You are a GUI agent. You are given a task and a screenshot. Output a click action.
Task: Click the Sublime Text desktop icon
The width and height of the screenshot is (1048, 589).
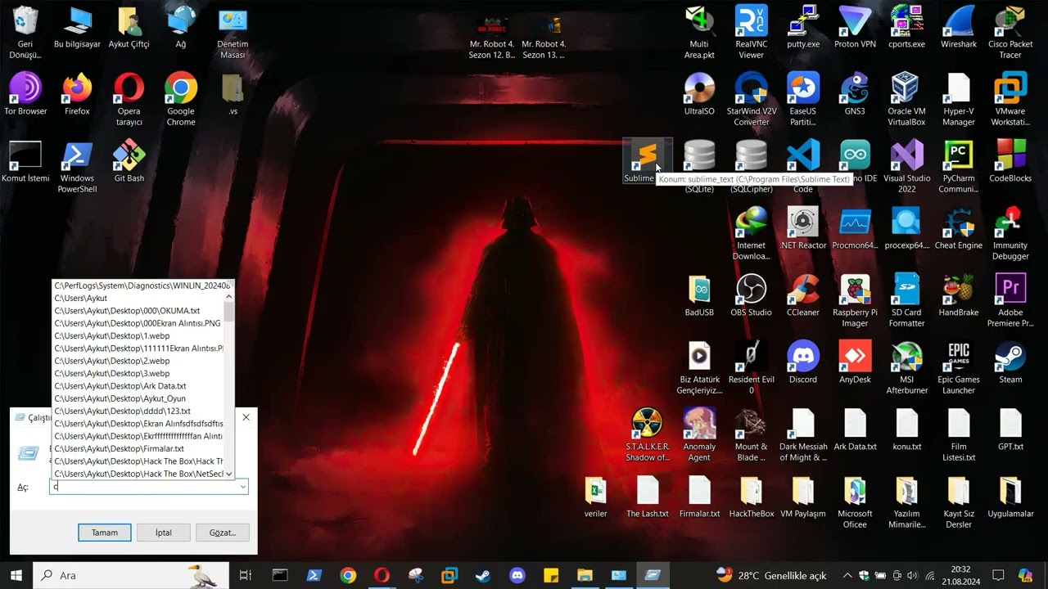pyautogui.click(x=648, y=161)
